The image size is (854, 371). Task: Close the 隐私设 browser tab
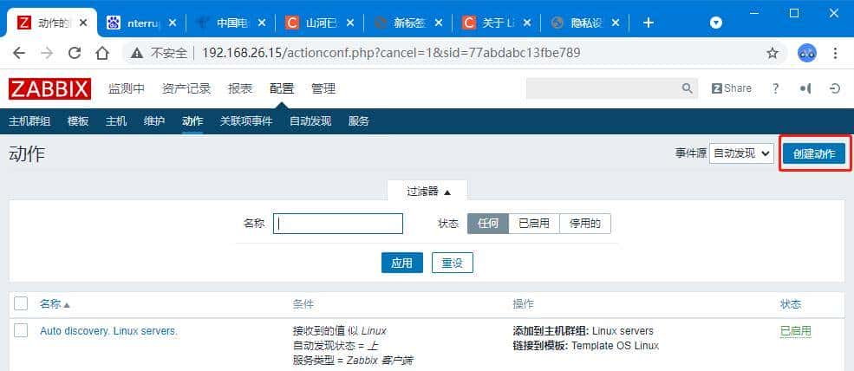616,23
